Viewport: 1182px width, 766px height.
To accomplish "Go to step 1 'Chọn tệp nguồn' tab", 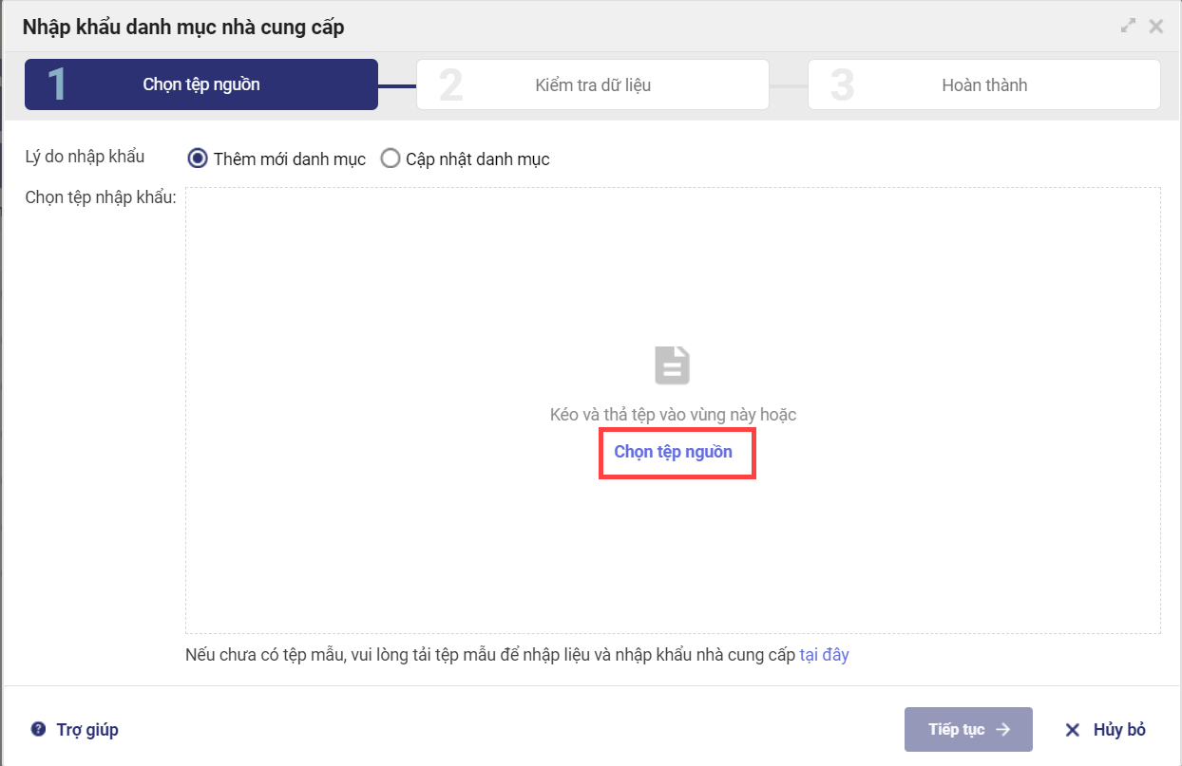I will [201, 84].
